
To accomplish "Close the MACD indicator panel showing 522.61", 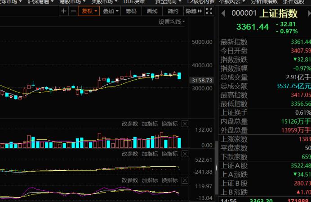I will pyautogui.click(x=184, y=154).
